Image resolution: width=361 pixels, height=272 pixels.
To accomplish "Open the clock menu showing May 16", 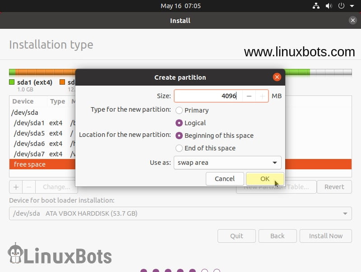I will coord(180,6).
